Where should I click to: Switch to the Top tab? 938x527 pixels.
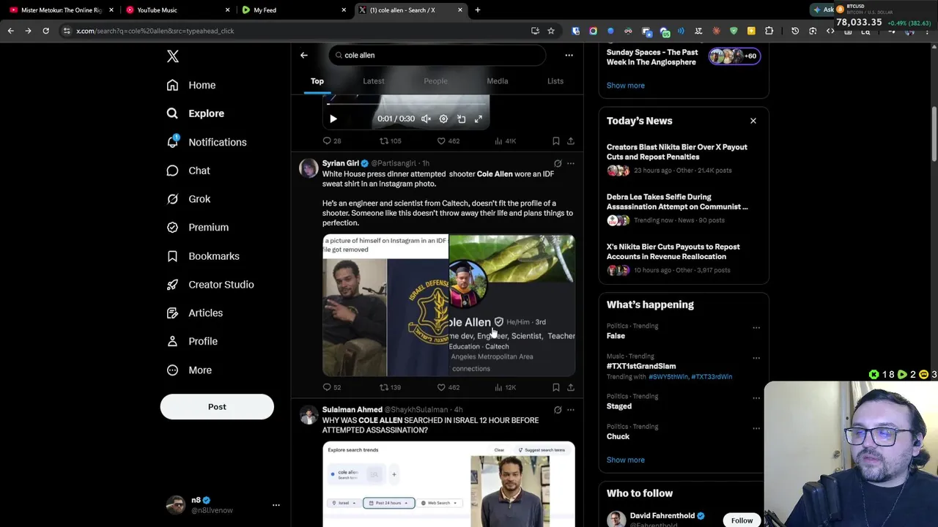tap(317, 81)
